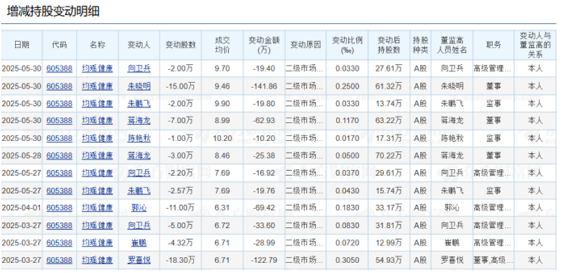Click the 崔鹏 person link
Viewport: 561px width, 273px height.
tap(139, 243)
